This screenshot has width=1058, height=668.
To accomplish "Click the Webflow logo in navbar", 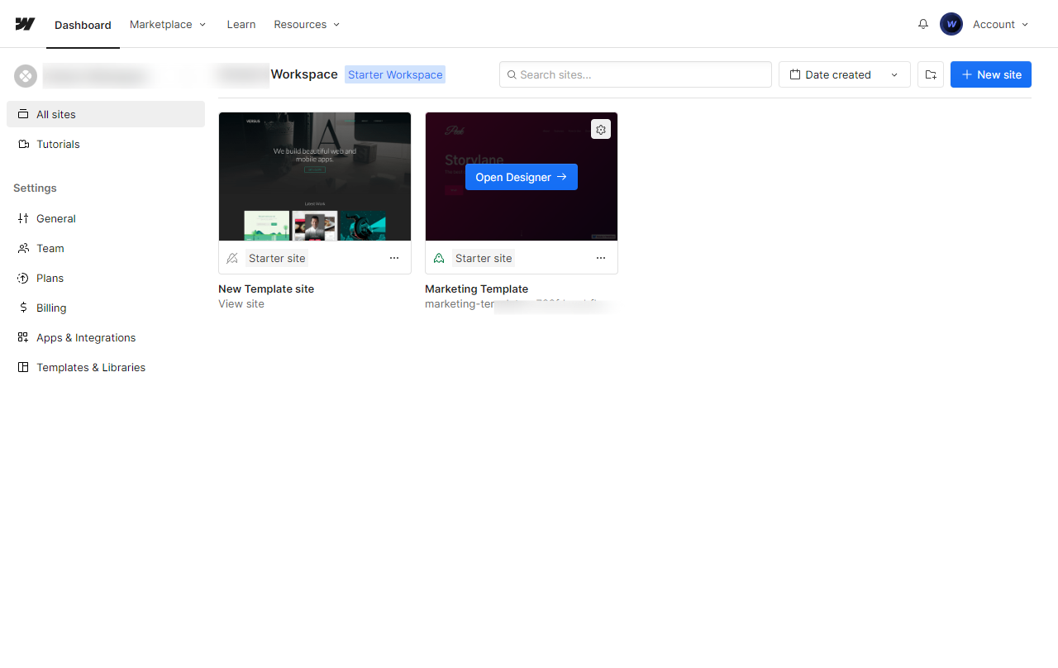I will (24, 24).
